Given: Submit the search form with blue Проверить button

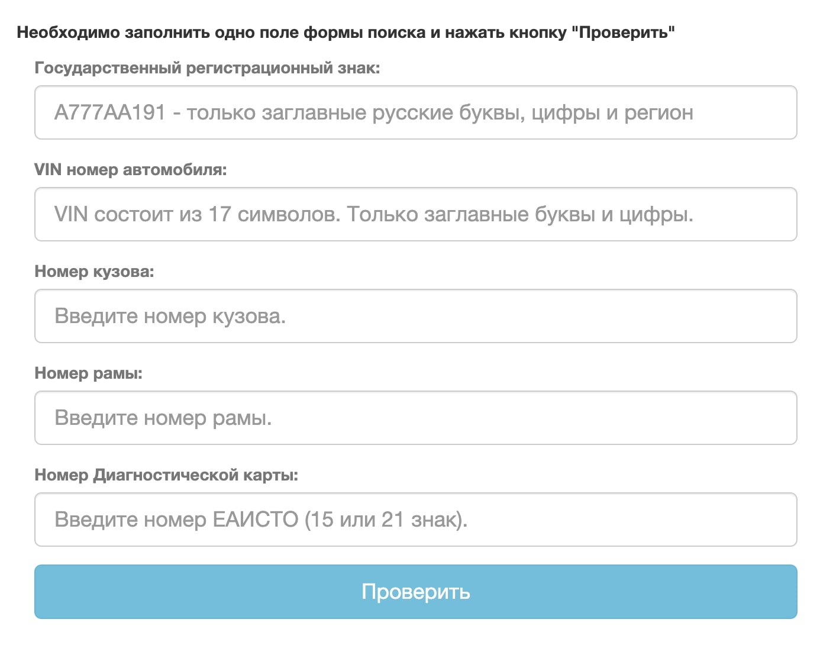Looking at the screenshot, I should point(415,591).
